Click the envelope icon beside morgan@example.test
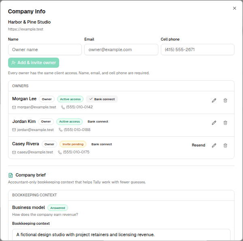 tap(14, 107)
